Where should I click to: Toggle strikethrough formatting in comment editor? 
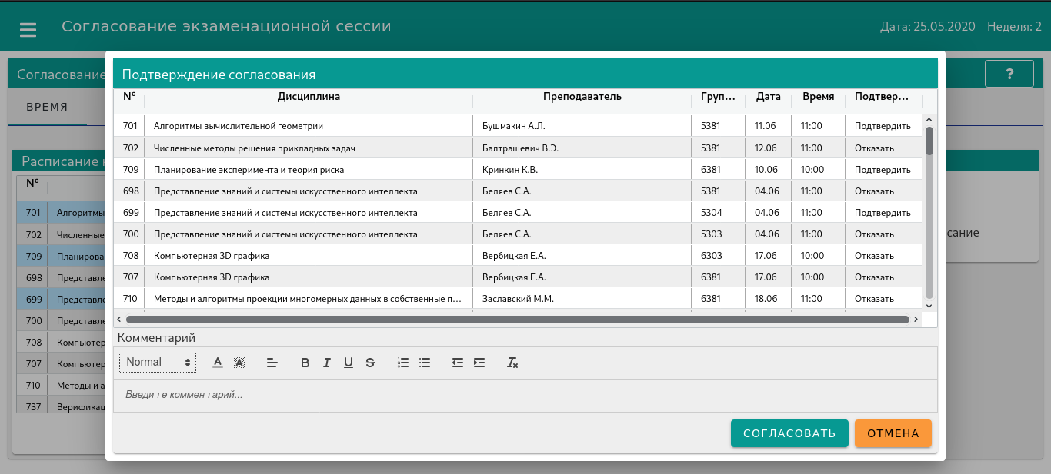point(370,363)
